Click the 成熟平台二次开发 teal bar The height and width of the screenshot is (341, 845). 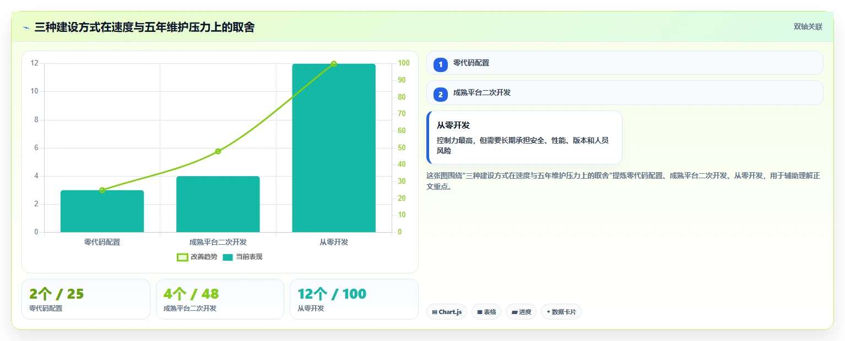(218, 204)
